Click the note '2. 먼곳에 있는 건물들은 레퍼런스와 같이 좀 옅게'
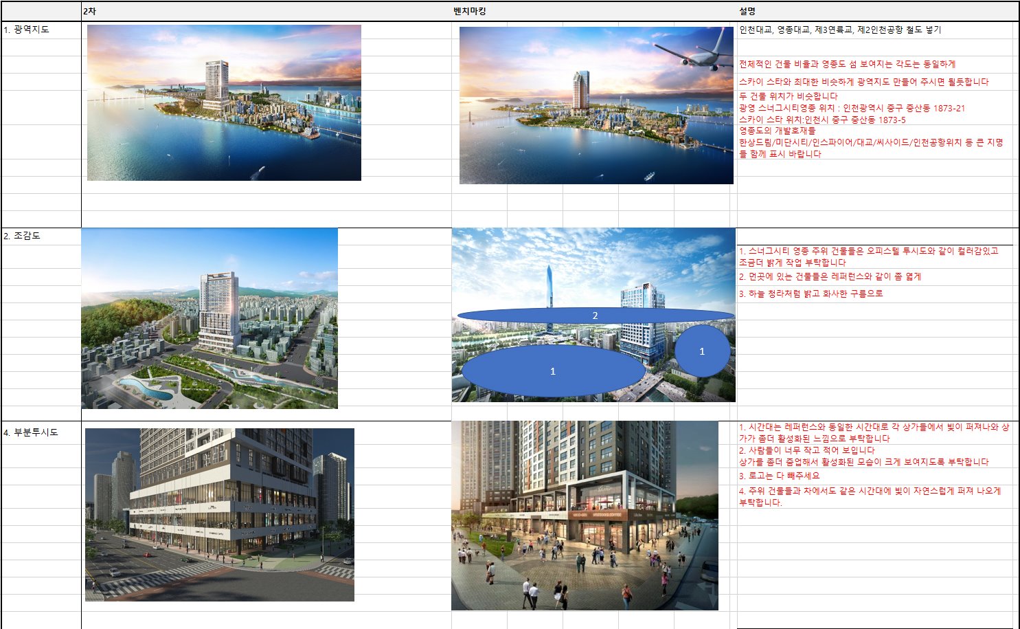Viewport: 1020px width, 629px height. (x=830, y=276)
